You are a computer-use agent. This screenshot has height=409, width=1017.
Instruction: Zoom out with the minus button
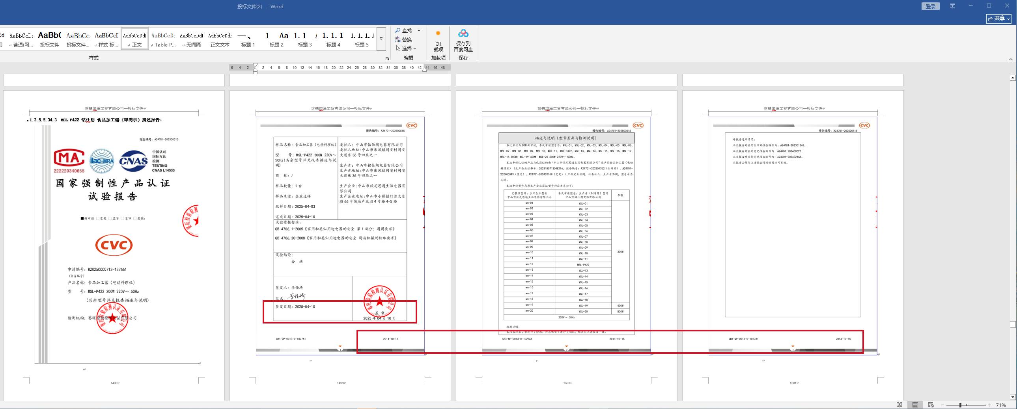[x=942, y=405]
